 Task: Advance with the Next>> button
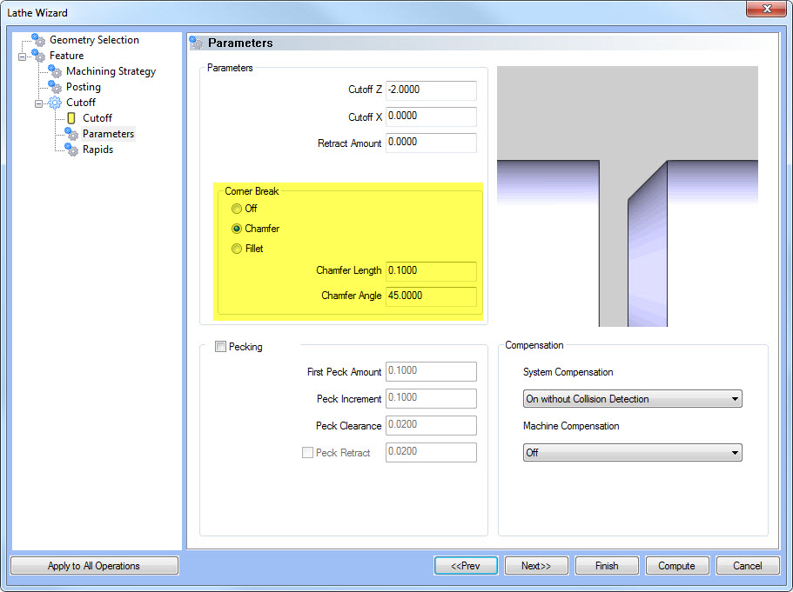tap(536, 566)
